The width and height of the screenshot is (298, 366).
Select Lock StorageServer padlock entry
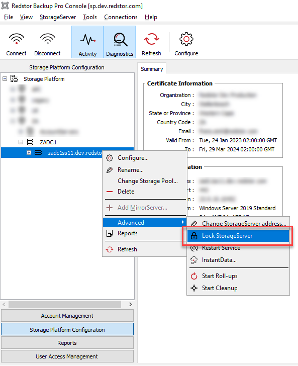238,236
